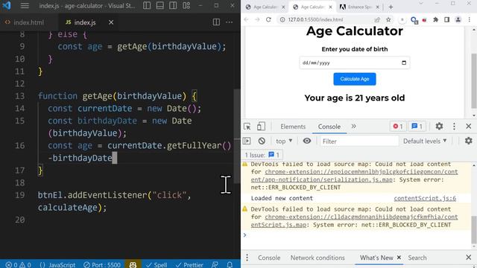Viewport: 477px width, 268px height.
Task: Click the console Filter field
Action: click(x=359, y=141)
